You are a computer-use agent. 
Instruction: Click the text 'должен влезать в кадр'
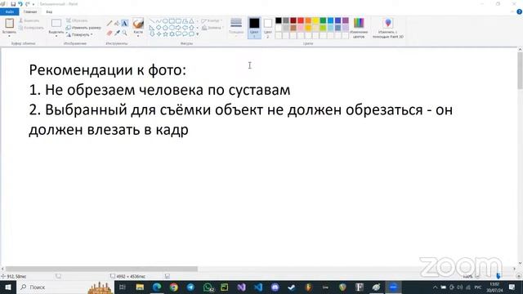click(109, 130)
